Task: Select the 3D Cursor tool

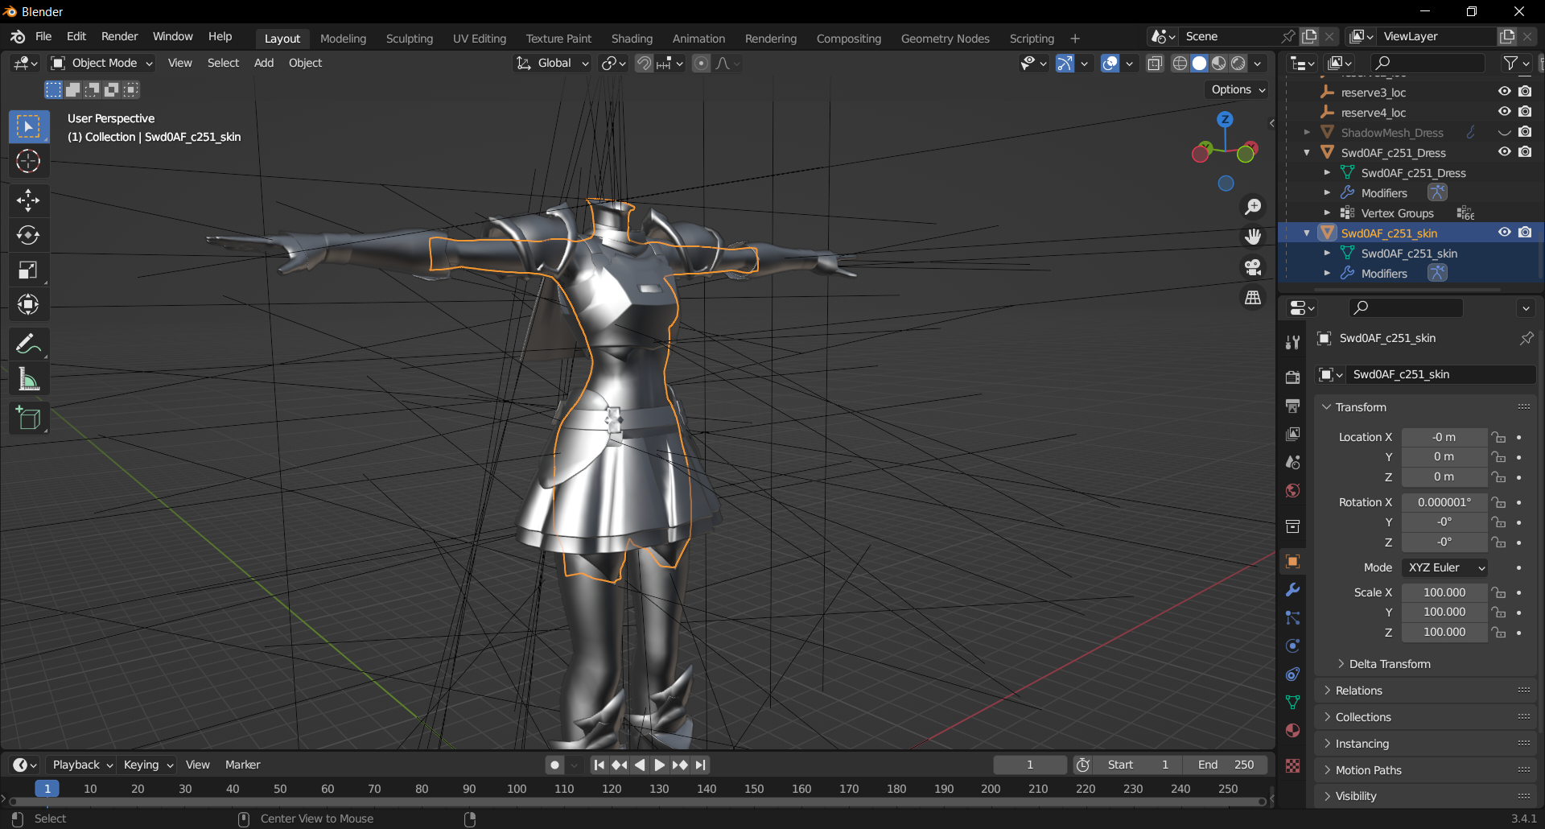Action: pyautogui.click(x=28, y=162)
